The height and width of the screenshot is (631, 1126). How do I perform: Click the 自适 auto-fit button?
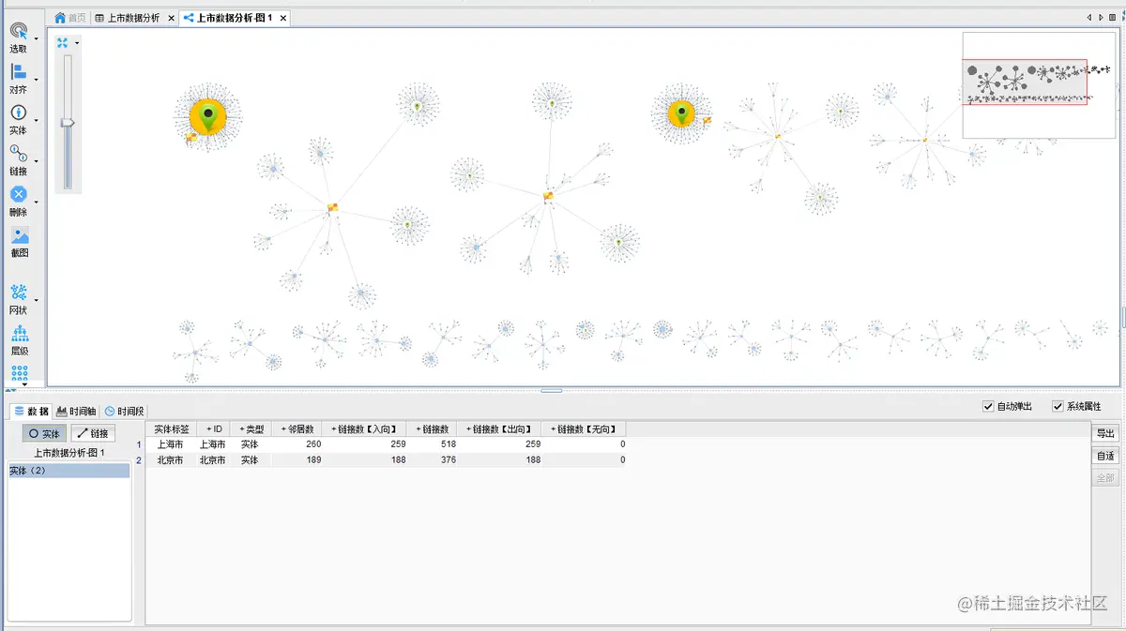[1106, 456]
